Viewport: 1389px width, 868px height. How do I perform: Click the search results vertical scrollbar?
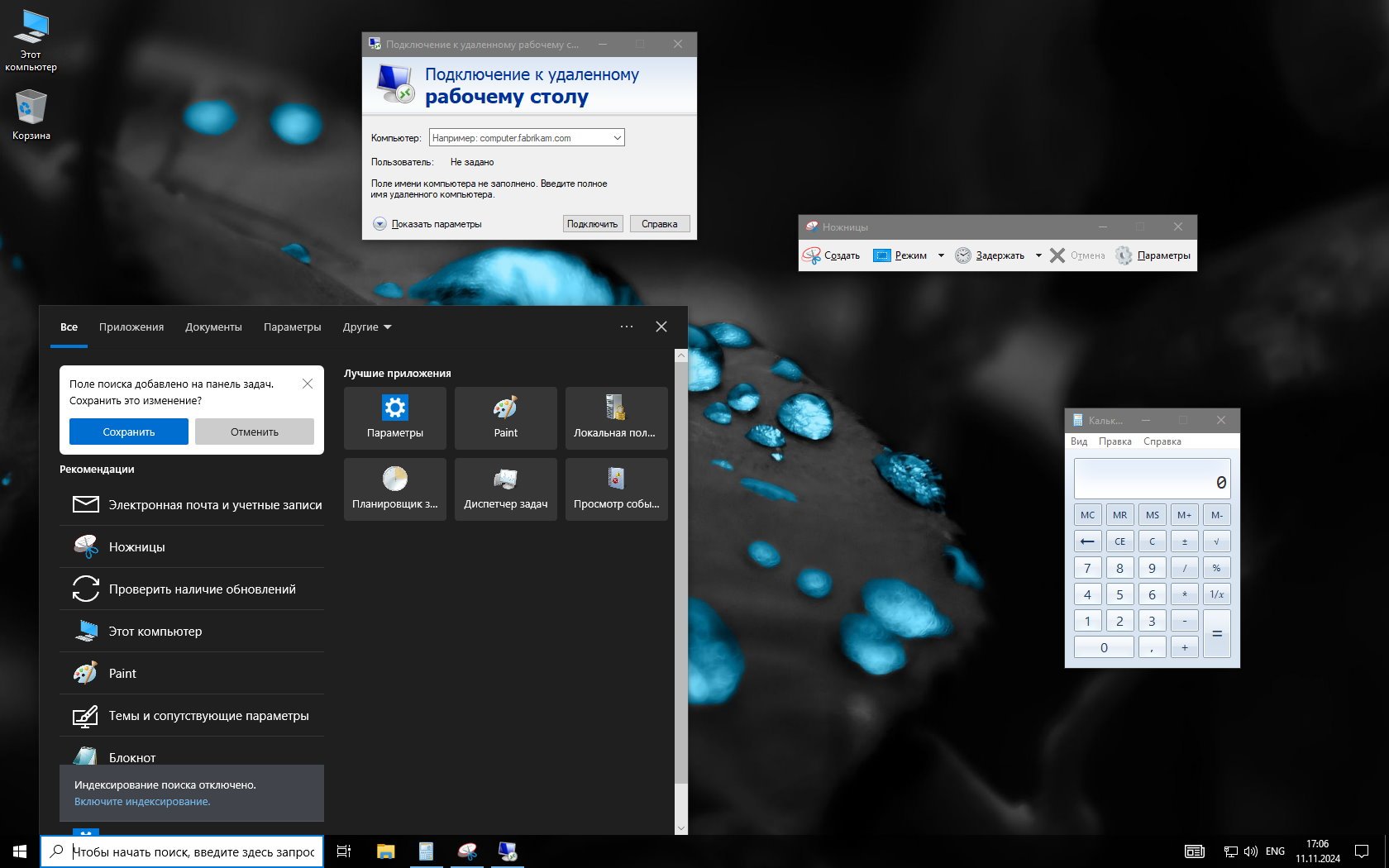click(680, 579)
